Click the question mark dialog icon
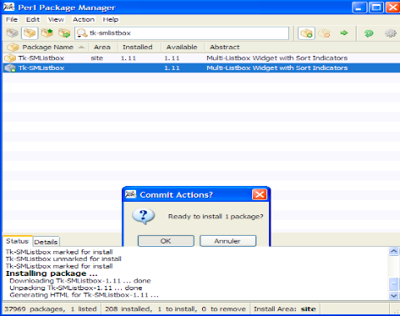Image resolution: width=400 pixels, height=316 pixels. (x=144, y=216)
